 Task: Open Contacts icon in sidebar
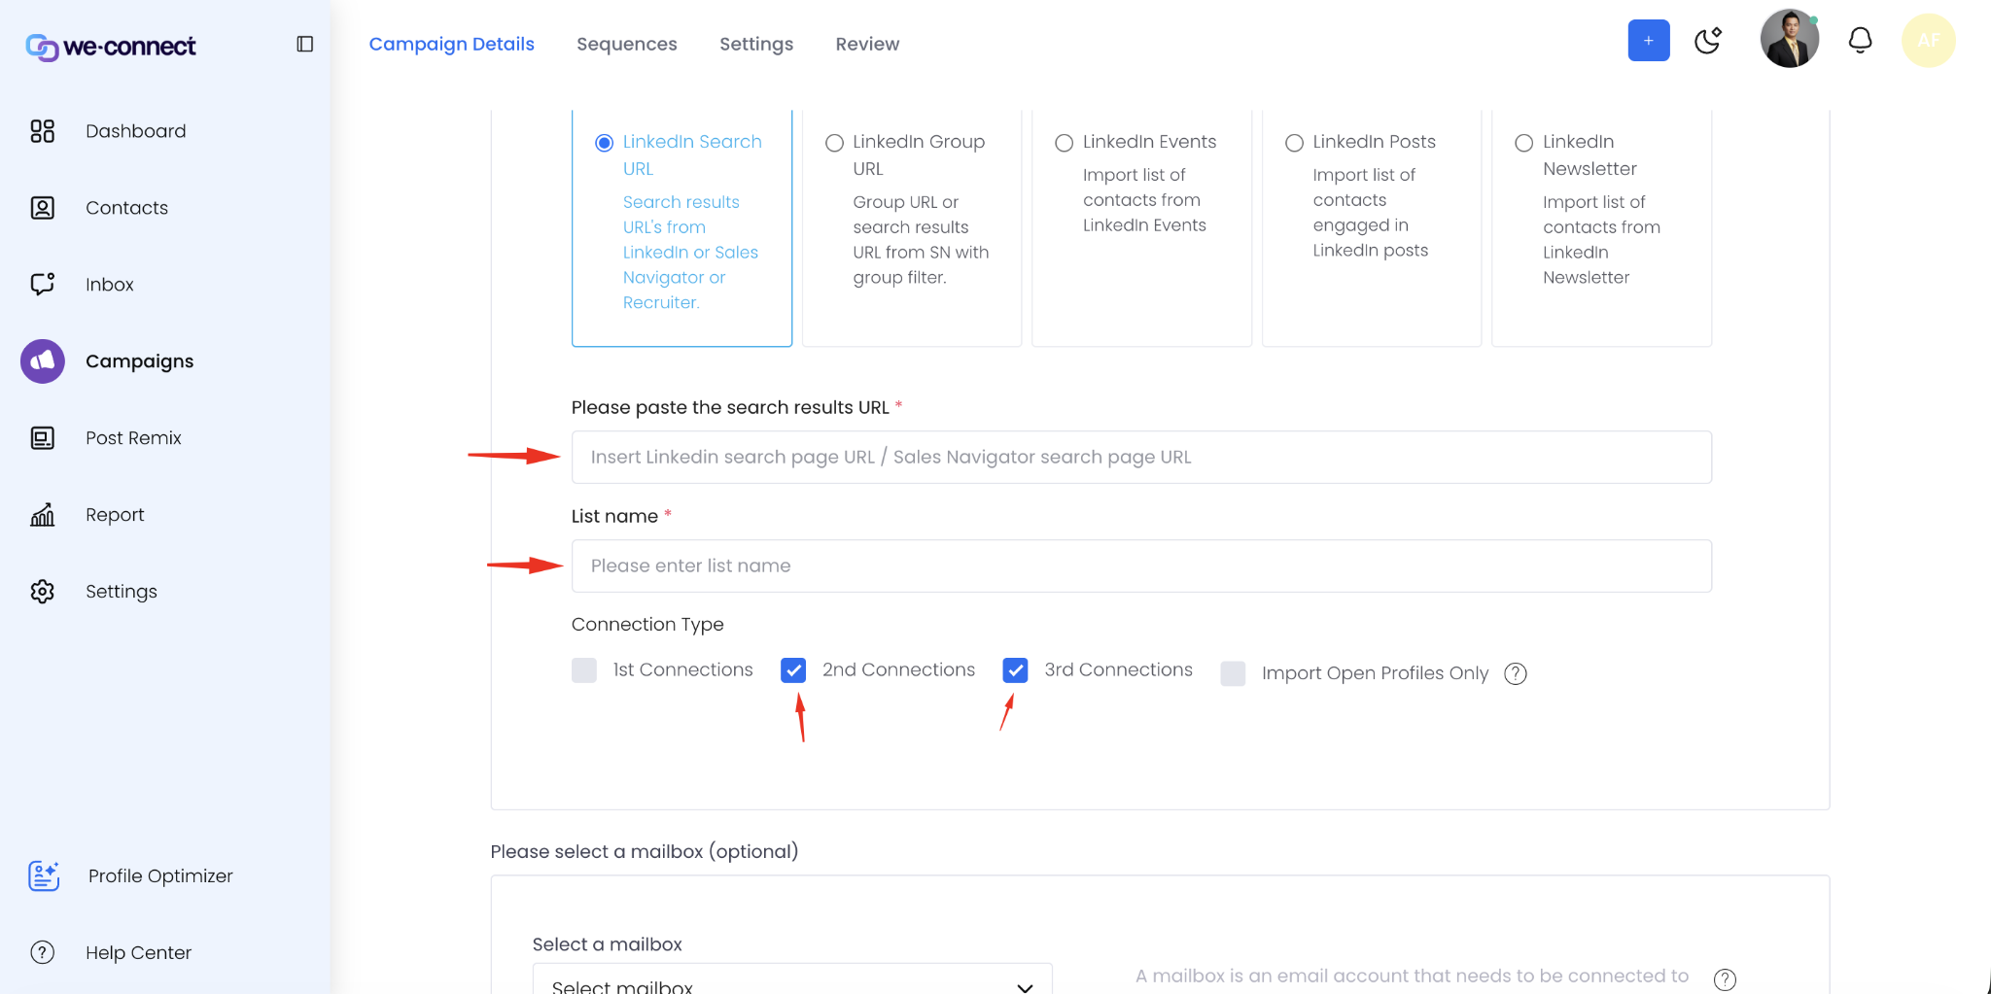(x=43, y=208)
